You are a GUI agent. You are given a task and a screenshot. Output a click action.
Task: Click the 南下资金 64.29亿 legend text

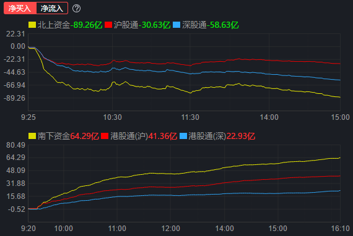(x=68, y=136)
